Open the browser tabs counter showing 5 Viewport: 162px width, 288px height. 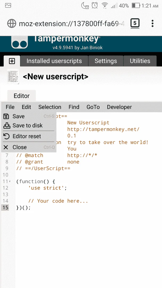pos(135,23)
